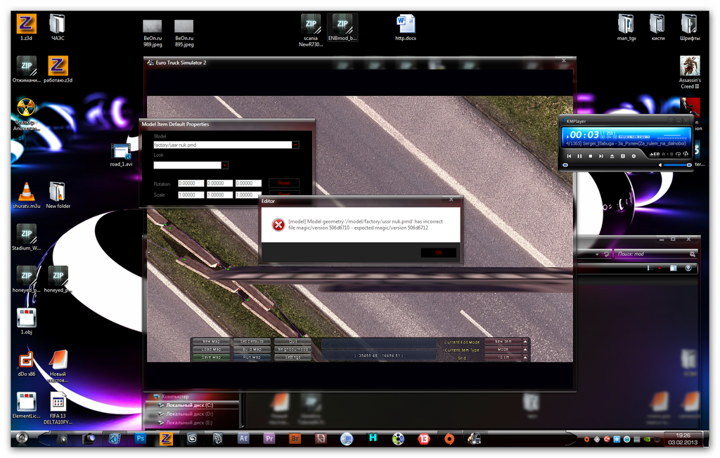Viewport: 720px width, 458px height.
Task: Pause playback in KMPlayer
Action: point(579,156)
